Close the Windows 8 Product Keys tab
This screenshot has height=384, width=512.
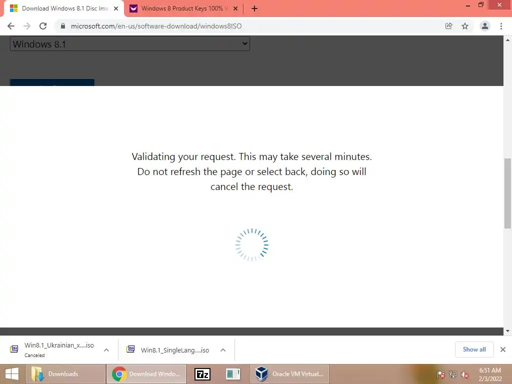pyautogui.click(x=235, y=8)
